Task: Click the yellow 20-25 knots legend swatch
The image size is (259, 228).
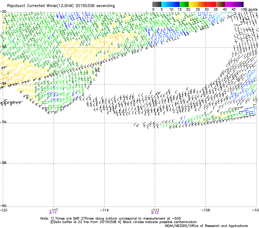Action: (193, 4)
